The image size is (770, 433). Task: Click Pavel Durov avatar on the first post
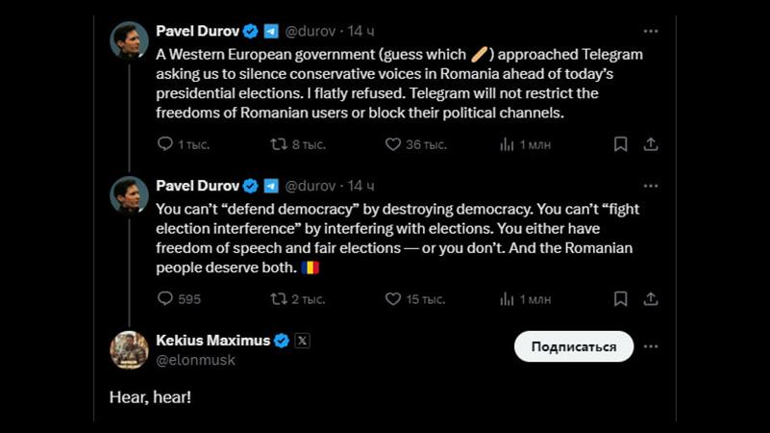click(x=129, y=40)
